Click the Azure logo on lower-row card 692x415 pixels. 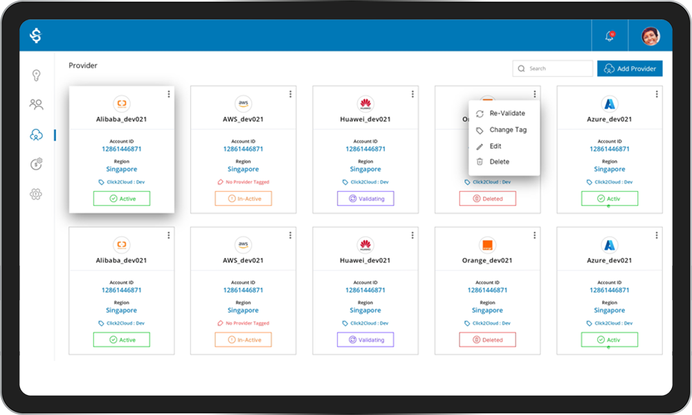coord(610,245)
